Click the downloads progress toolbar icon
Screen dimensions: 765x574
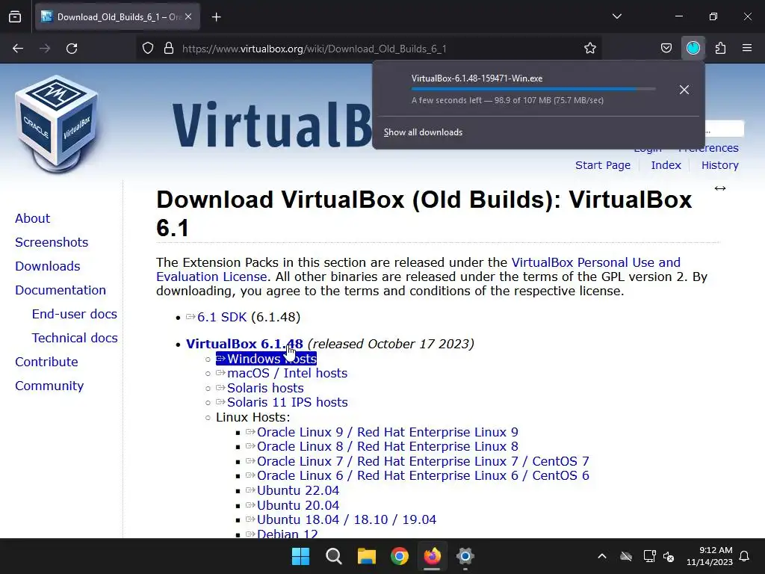tap(693, 48)
